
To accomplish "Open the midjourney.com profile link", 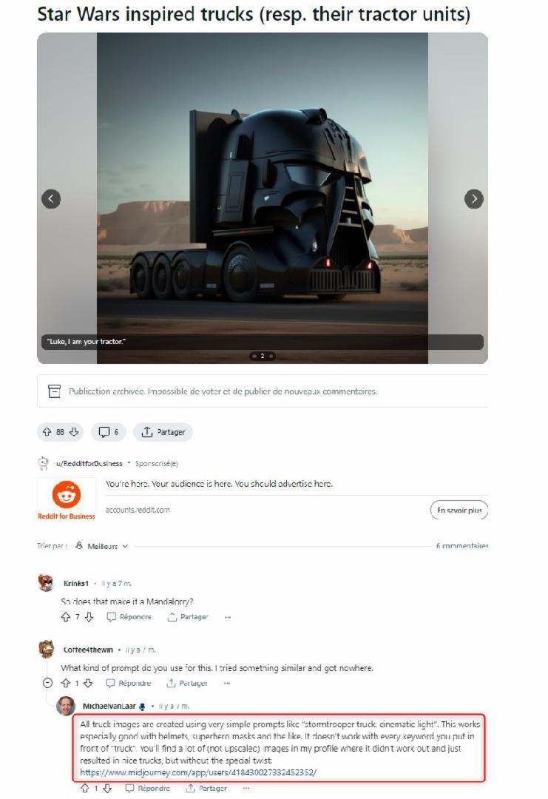I will [x=198, y=772].
